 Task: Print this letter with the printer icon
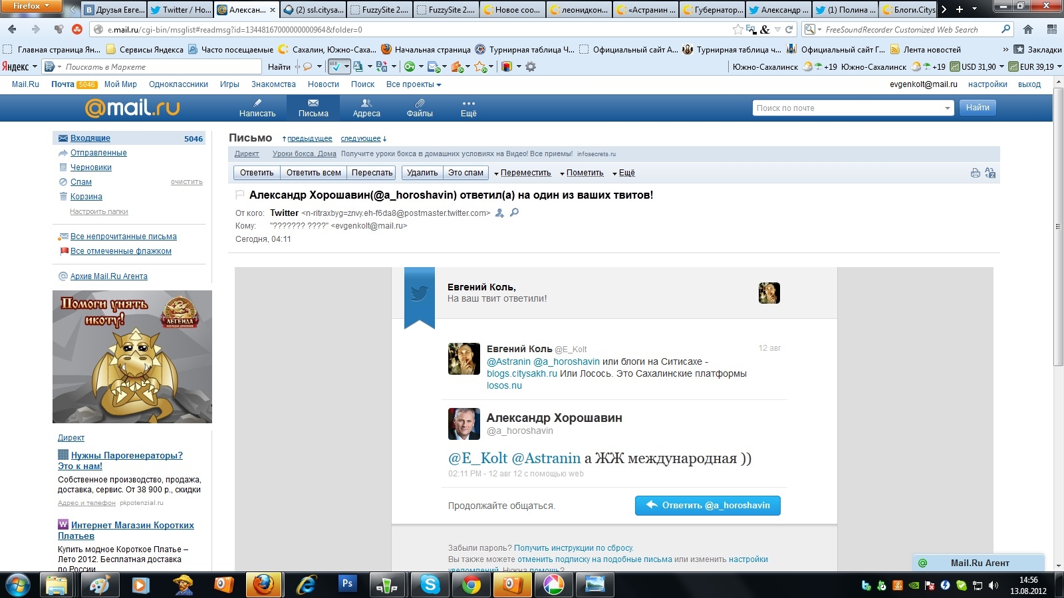(975, 173)
